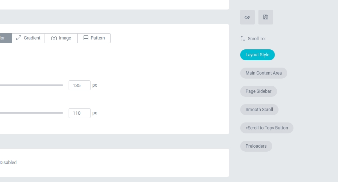Jump to Layout Style section
This screenshot has height=182, width=338.
point(257,55)
